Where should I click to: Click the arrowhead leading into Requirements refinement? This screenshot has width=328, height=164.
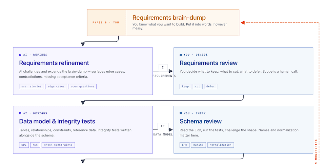click(83, 44)
